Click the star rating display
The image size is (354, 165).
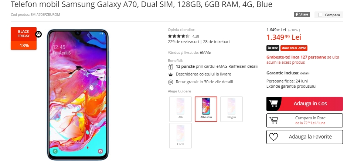coord(179,36)
